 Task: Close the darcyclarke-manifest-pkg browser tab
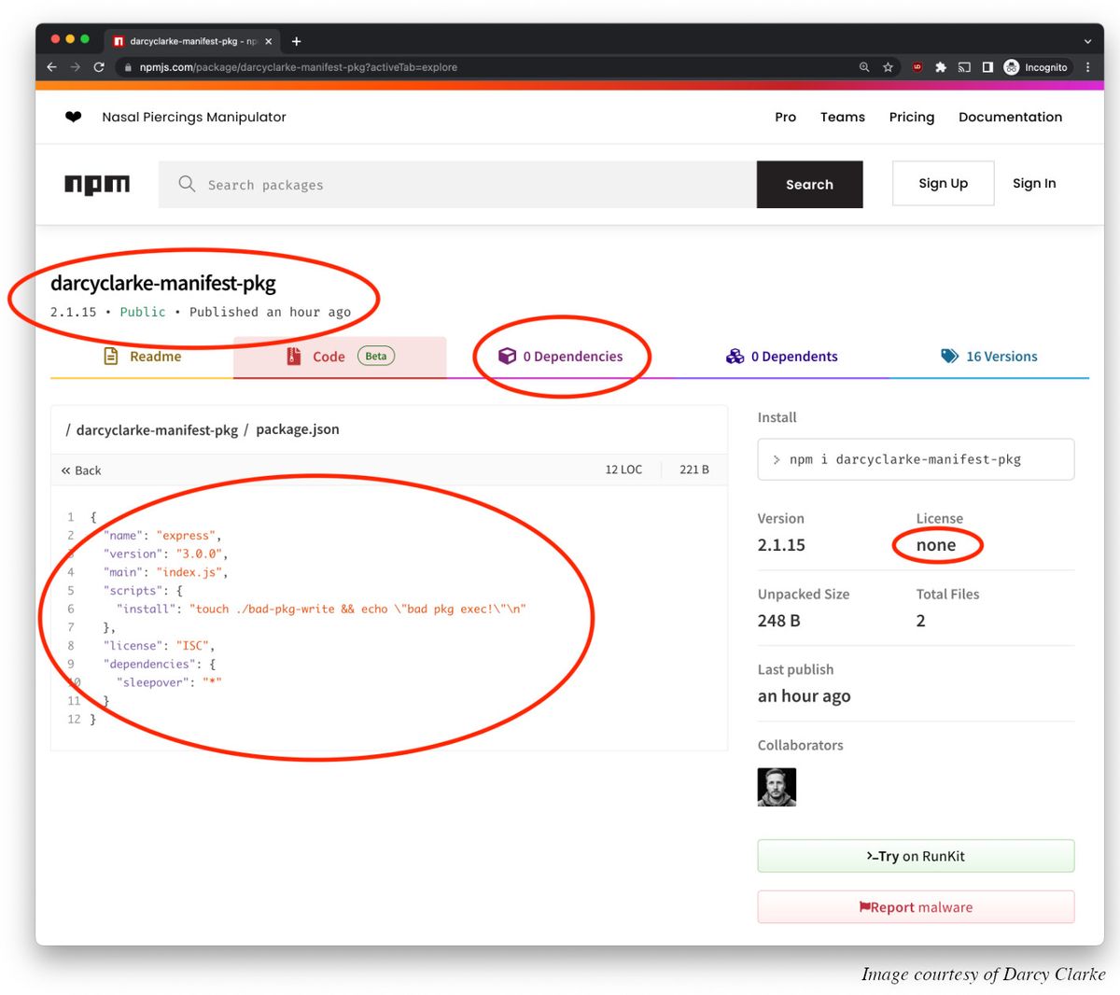[x=268, y=41]
